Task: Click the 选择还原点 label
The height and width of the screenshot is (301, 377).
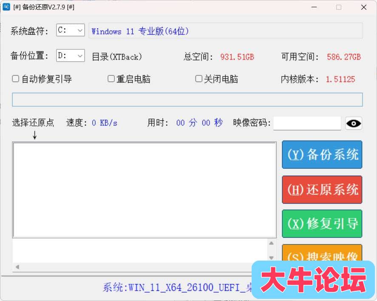Action: (x=33, y=123)
